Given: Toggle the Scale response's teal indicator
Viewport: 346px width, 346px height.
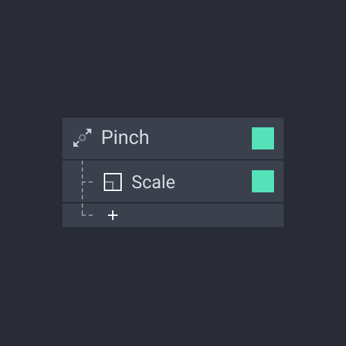Looking at the screenshot, I should (263, 181).
